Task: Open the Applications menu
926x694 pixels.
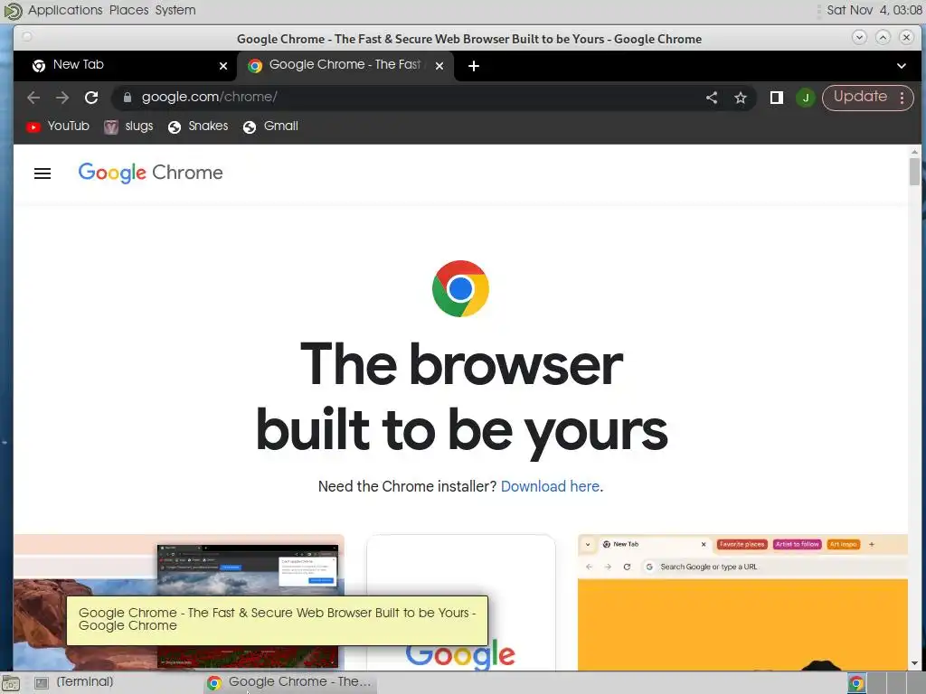Action: [65, 10]
